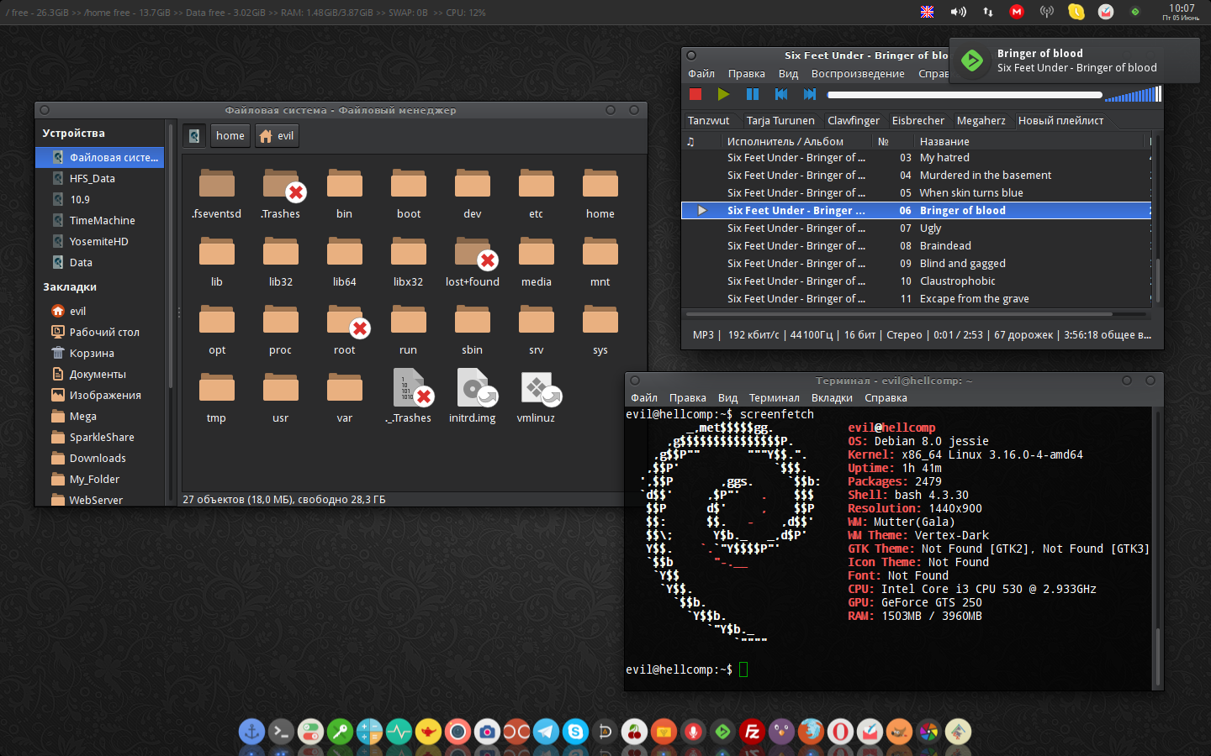
Task: Open the Новый плейлист tab
Action: click(1060, 120)
